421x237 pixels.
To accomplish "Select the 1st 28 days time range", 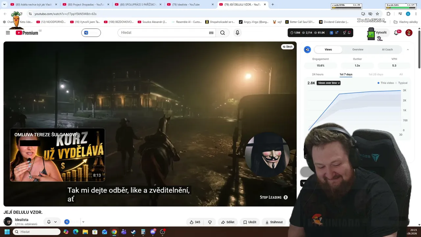I will point(376,74).
